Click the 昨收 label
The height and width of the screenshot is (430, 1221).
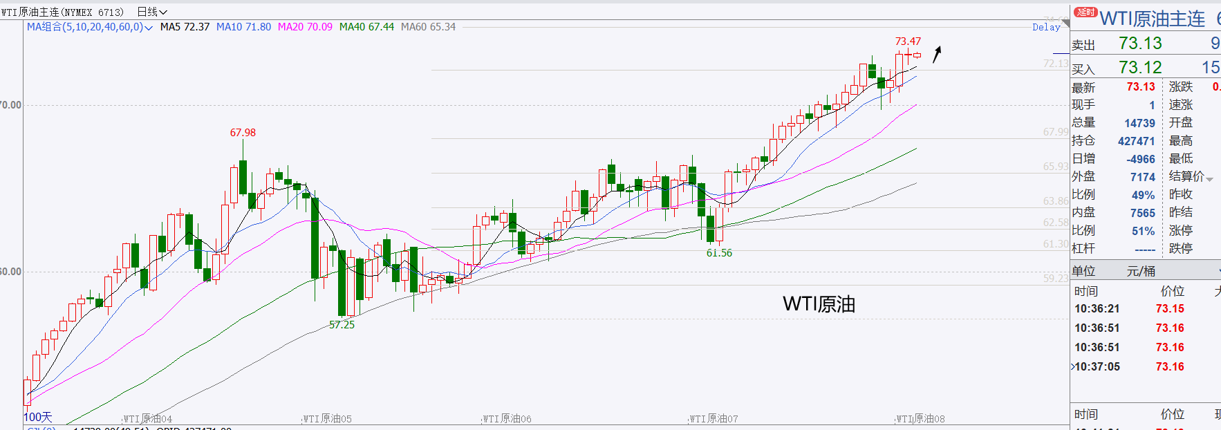pos(1181,194)
